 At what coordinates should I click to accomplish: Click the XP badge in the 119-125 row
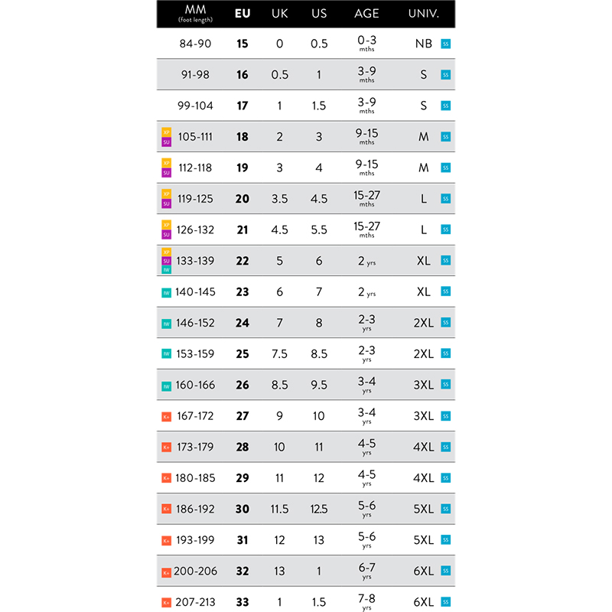pyautogui.click(x=166, y=194)
